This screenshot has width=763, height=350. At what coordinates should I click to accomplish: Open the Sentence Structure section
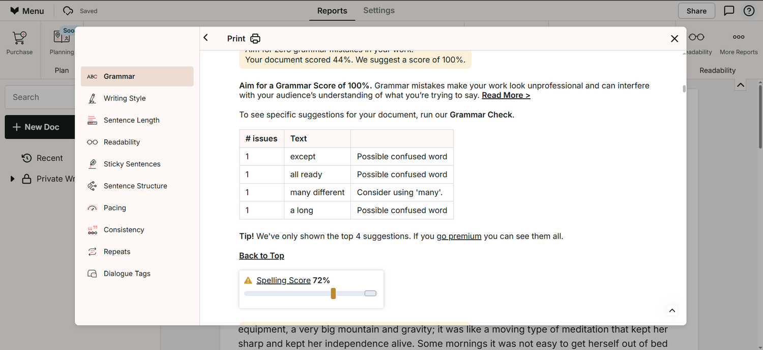(137, 186)
